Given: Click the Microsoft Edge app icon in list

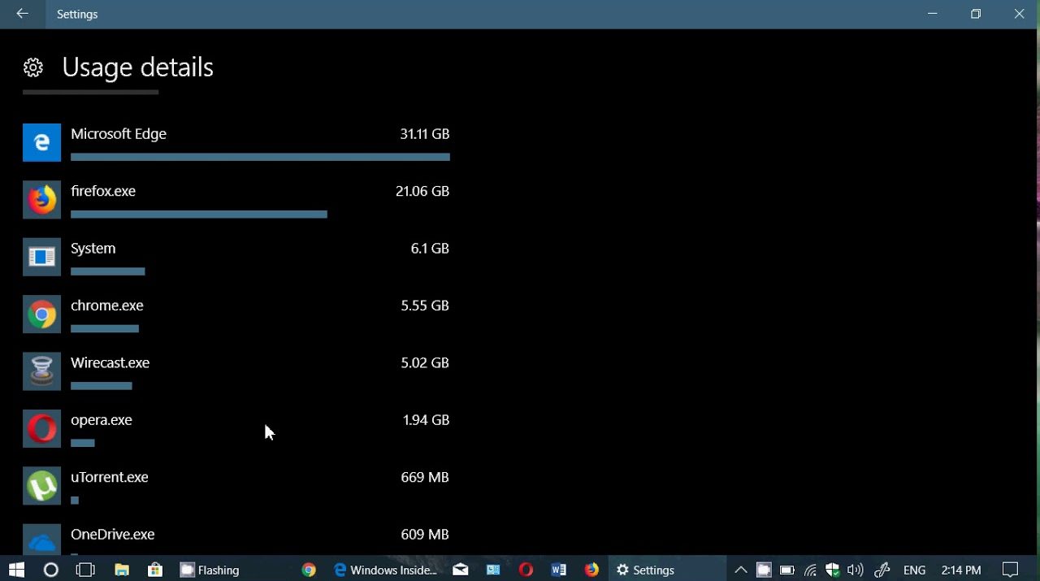Looking at the screenshot, I should (x=41, y=143).
